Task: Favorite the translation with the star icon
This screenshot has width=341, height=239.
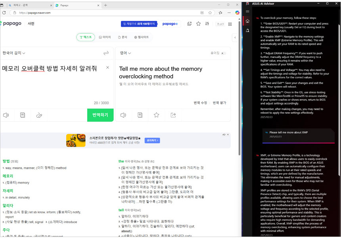Action: pos(157,115)
